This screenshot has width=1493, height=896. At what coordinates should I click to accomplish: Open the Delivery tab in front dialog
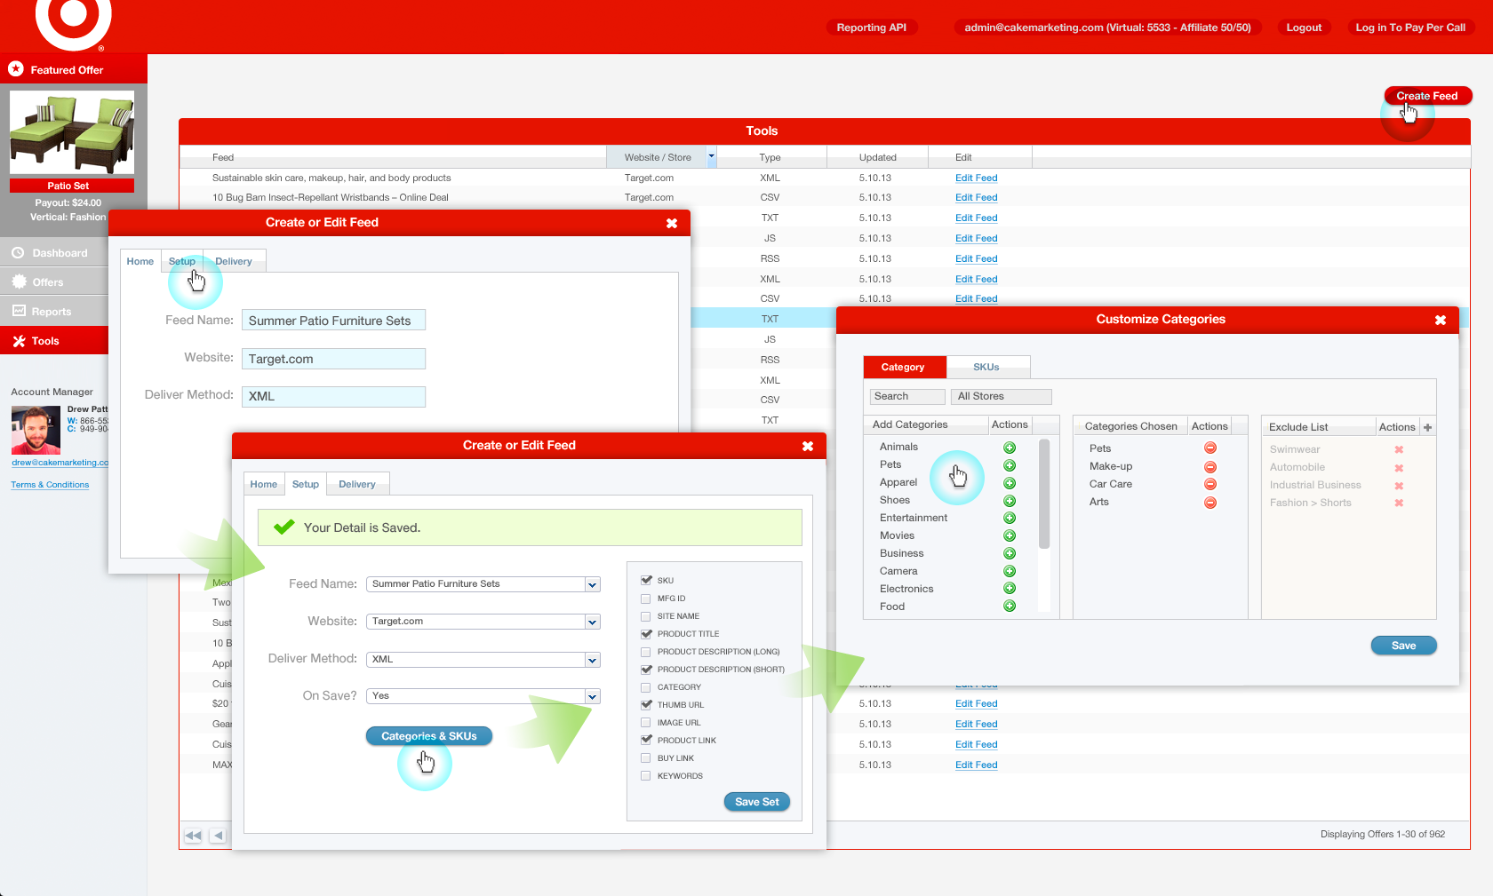click(x=357, y=484)
